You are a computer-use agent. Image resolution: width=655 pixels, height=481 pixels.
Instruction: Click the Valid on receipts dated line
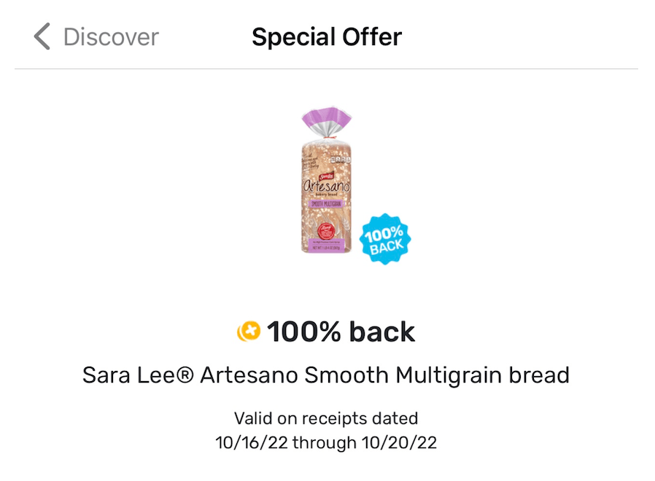point(326,418)
